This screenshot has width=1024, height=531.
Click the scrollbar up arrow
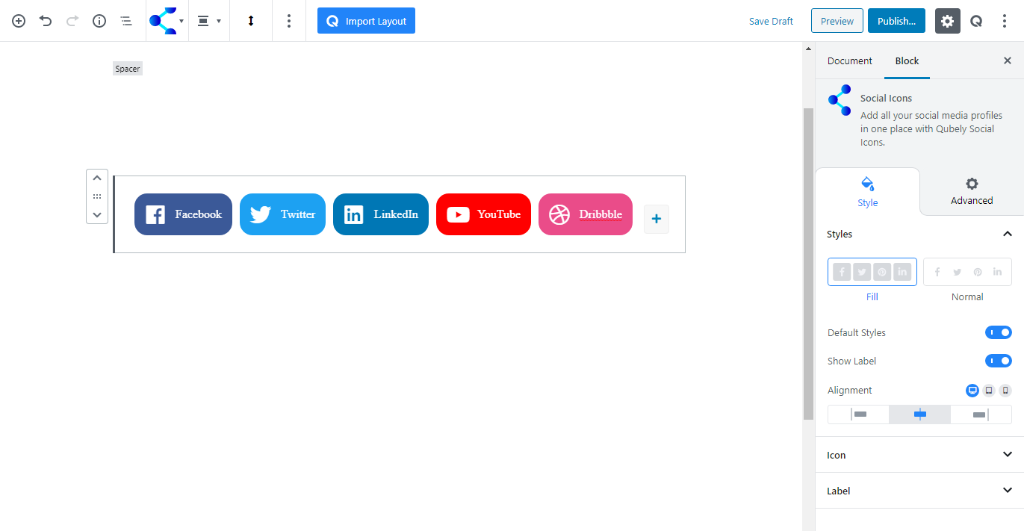pos(808,49)
